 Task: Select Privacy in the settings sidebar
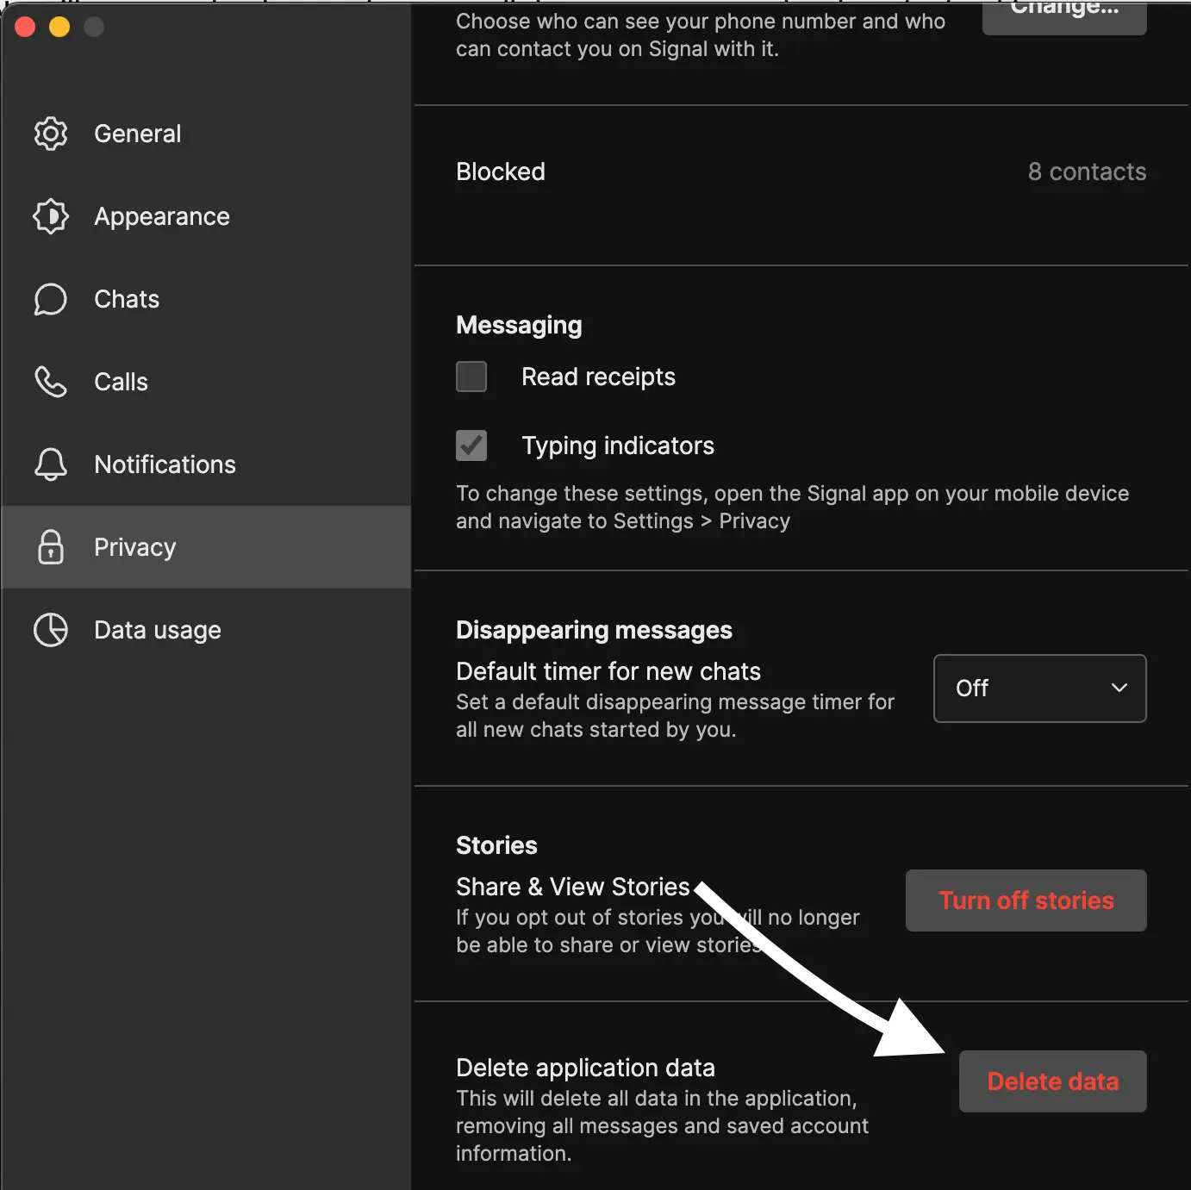click(x=134, y=547)
